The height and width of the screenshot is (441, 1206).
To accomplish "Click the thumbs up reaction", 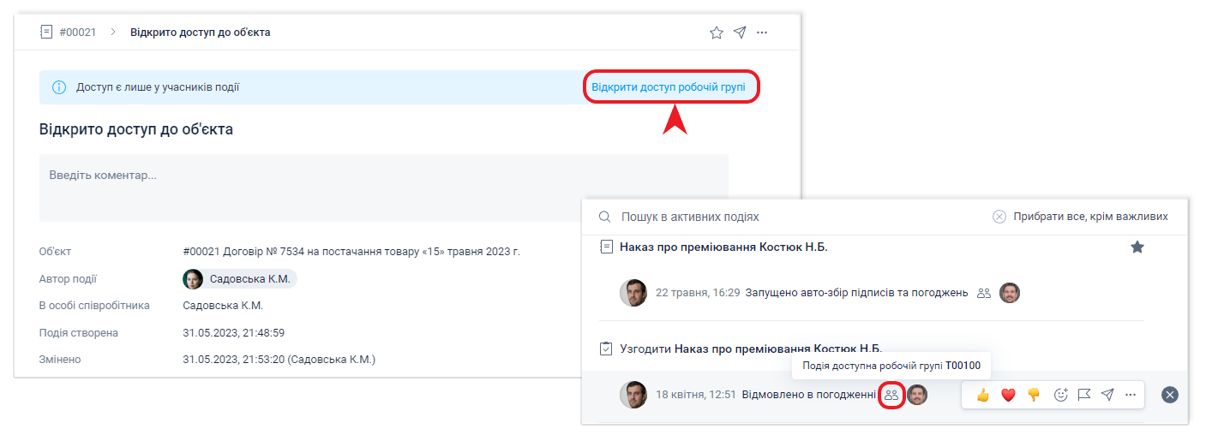I will [982, 395].
